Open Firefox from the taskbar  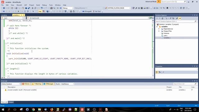point(52,110)
